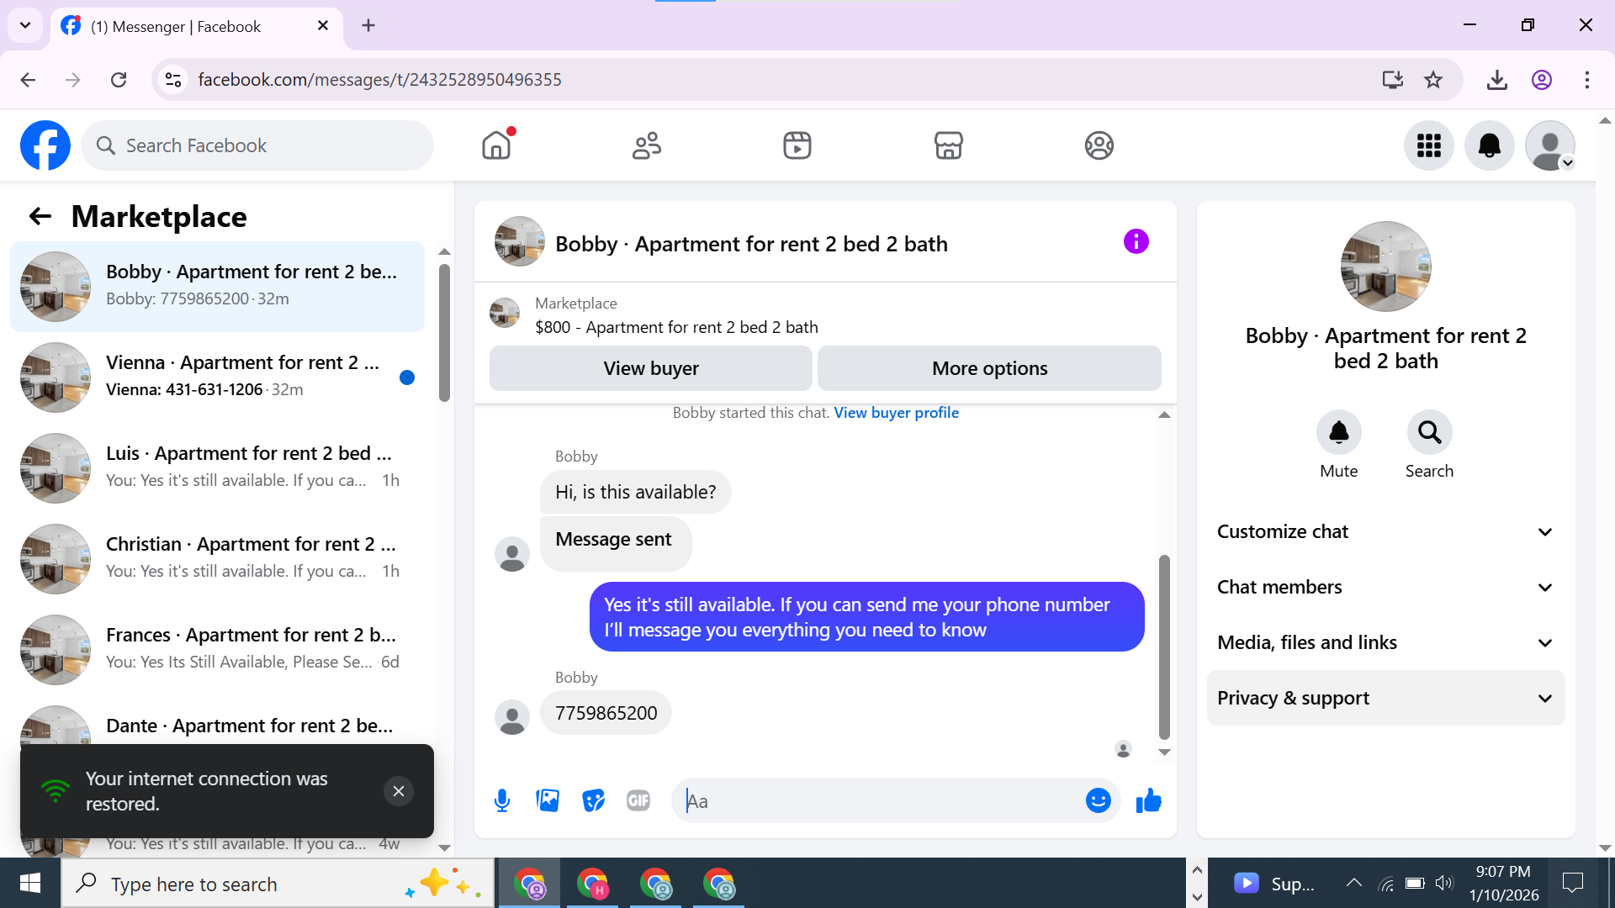Expand the Customize chat section

coord(1385,531)
